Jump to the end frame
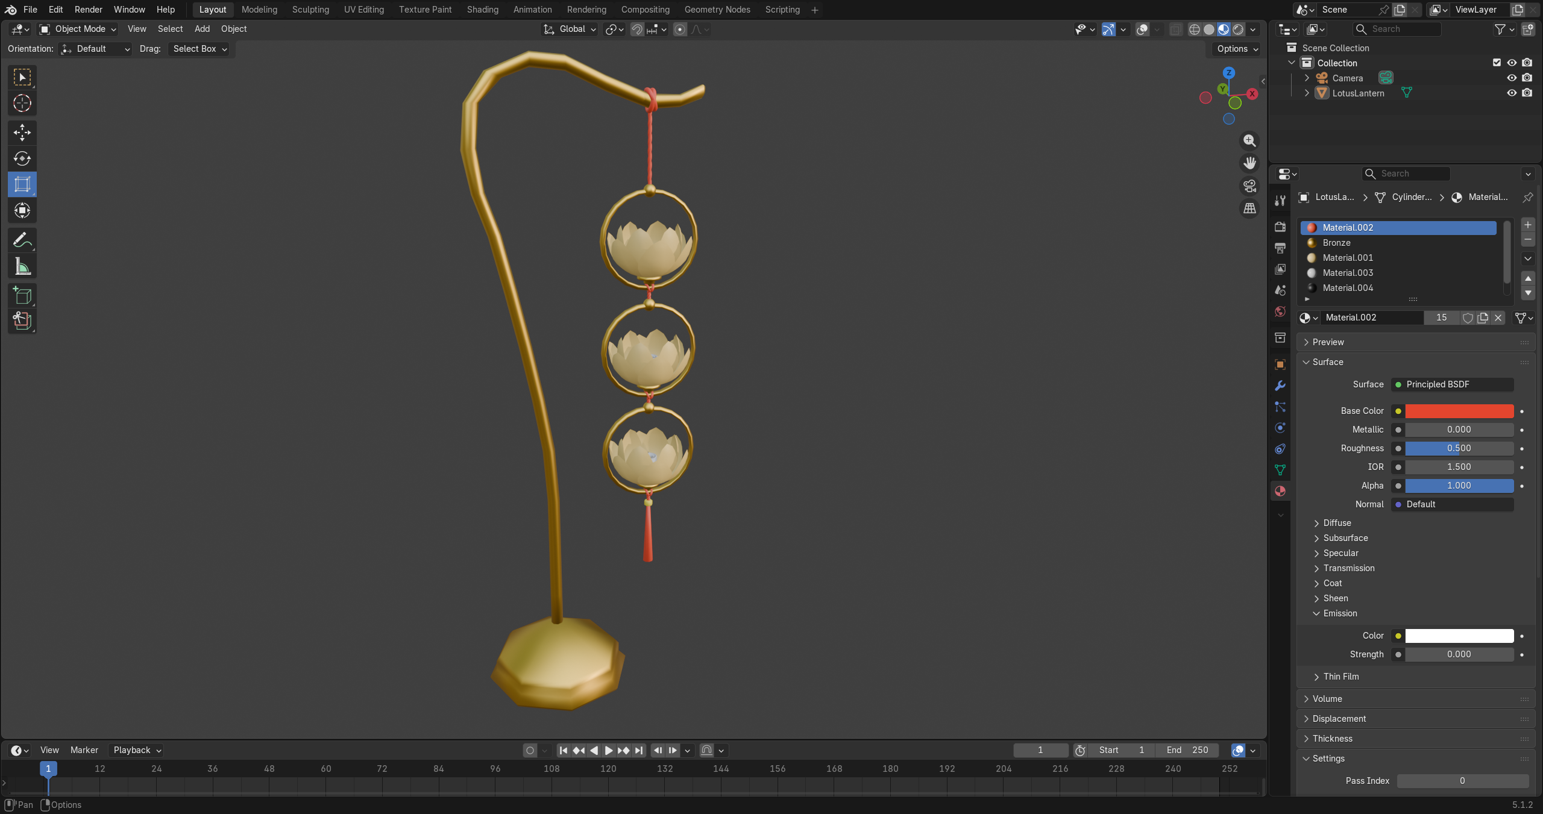 (x=639, y=750)
